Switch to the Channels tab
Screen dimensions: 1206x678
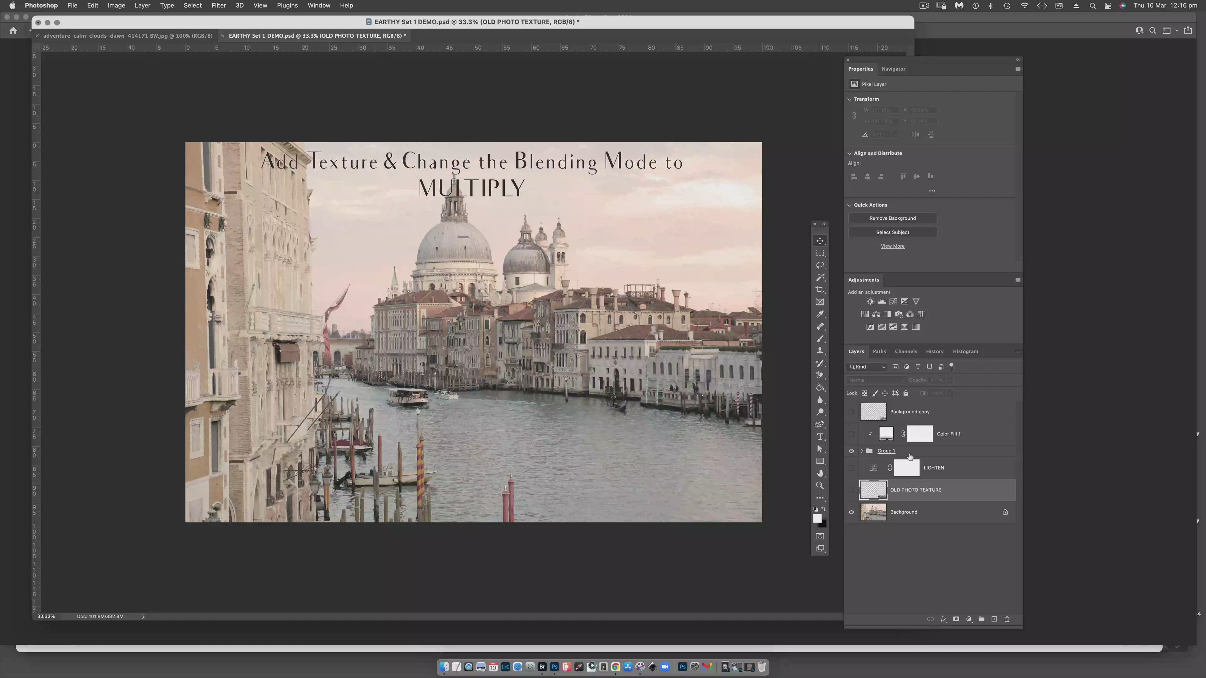(x=905, y=352)
